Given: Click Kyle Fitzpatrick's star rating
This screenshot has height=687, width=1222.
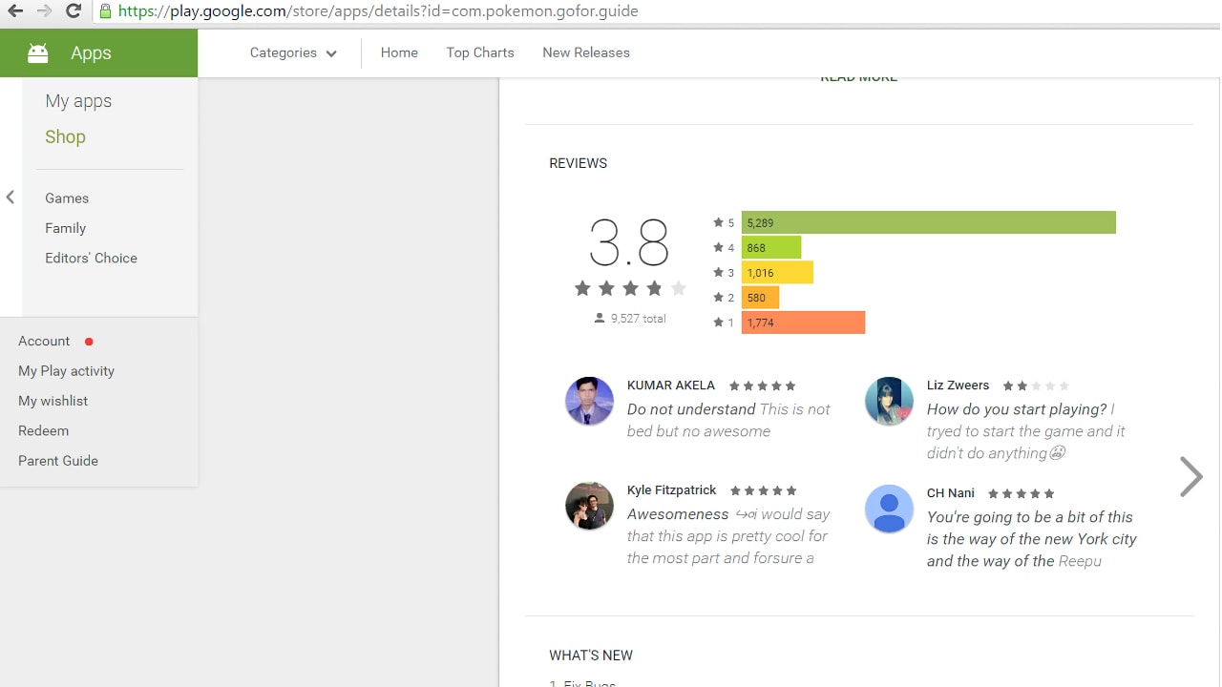Looking at the screenshot, I should point(763,491).
